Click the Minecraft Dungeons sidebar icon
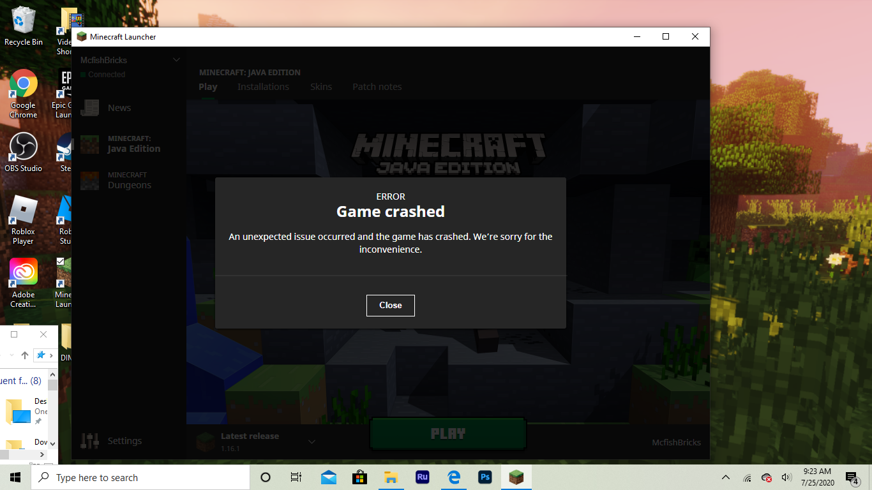The height and width of the screenshot is (490, 872). pyautogui.click(x=89, y=181)
